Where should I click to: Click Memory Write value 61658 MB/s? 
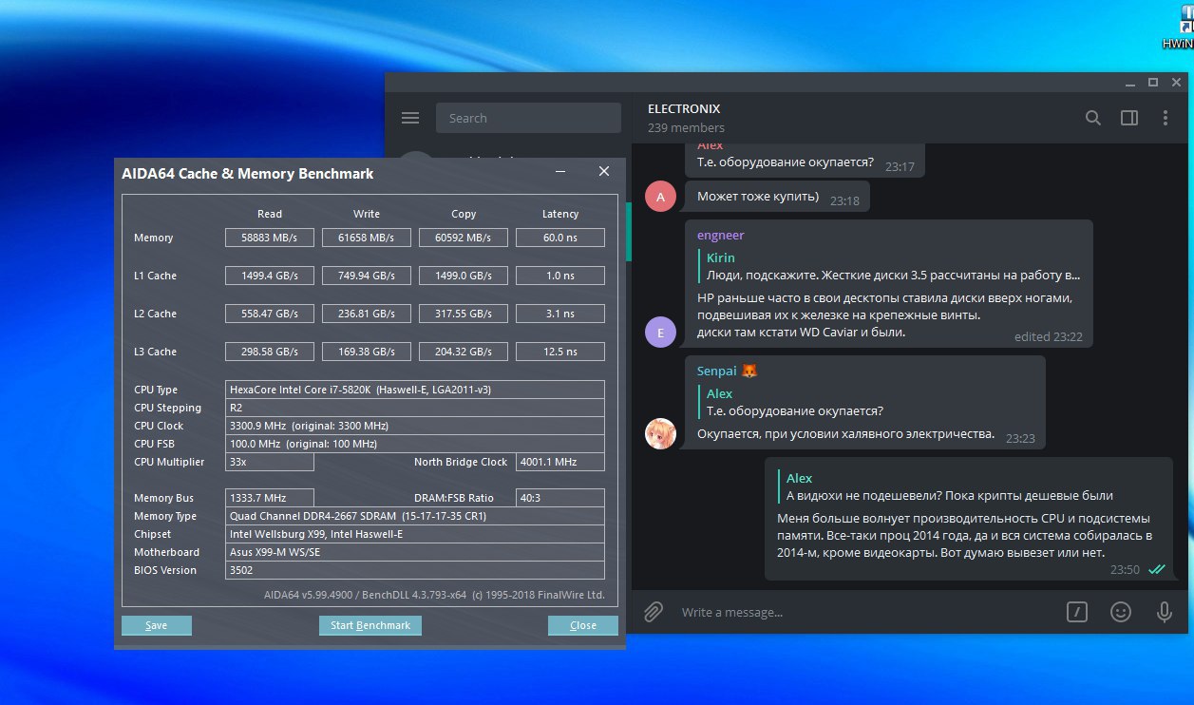pyautogui.click(x=367, y=238)
